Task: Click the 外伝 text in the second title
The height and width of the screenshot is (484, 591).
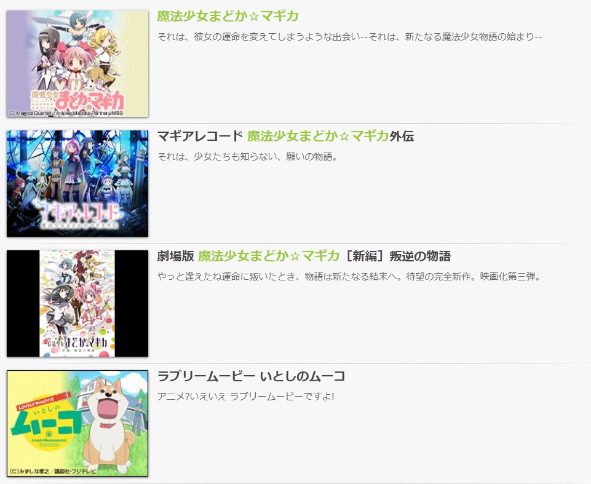Action: click(x=402, y=136)
